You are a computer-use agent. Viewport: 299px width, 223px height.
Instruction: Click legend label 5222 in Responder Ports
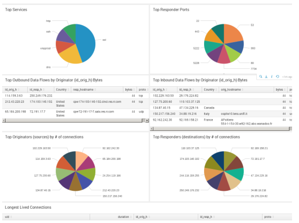(196, 48)
